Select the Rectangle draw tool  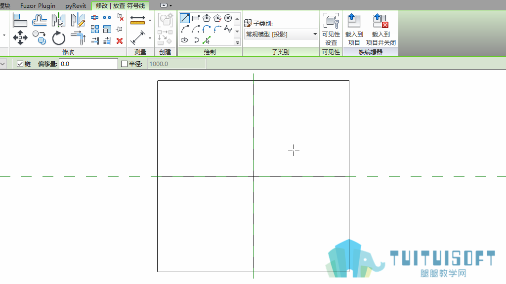click(x=196, y=18)
